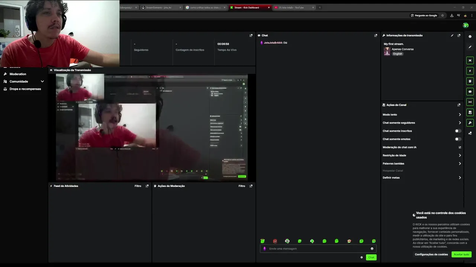Viewport: 476px width, 267px height.
Task: Pop out the Informações da transmissão panel
Action: (459, 36)
